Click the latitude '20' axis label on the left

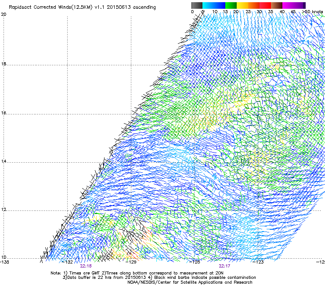4,14
